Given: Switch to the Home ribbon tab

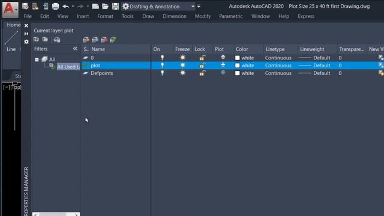Looking at the screenshot, I should pos(13,25).
